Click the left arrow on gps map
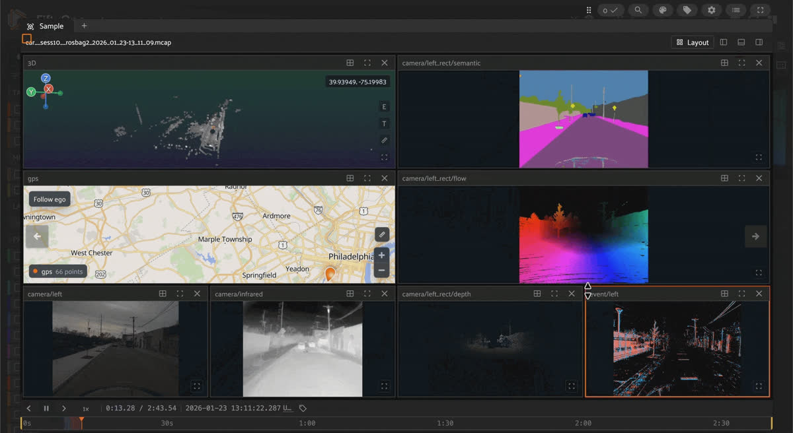Screen dimensions: 793x433 pos(37,236)
